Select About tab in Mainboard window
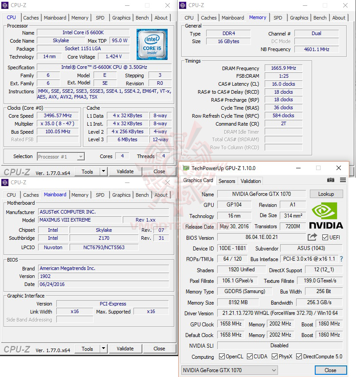 coord(161,195)
